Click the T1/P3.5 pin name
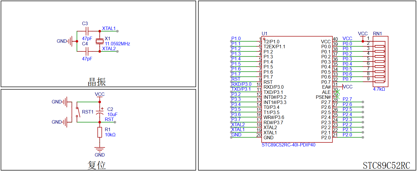Image resolution: width=417 pixels, height=171 pixels. click(x=272, y=112)
